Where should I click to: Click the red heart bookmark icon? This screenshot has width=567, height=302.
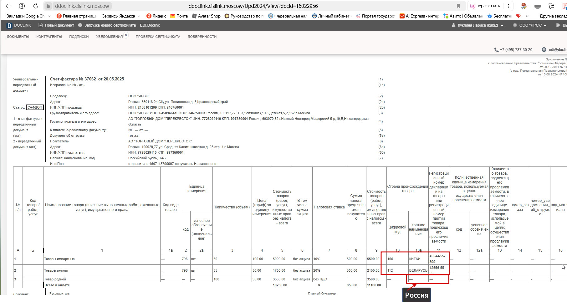(518, 16)
